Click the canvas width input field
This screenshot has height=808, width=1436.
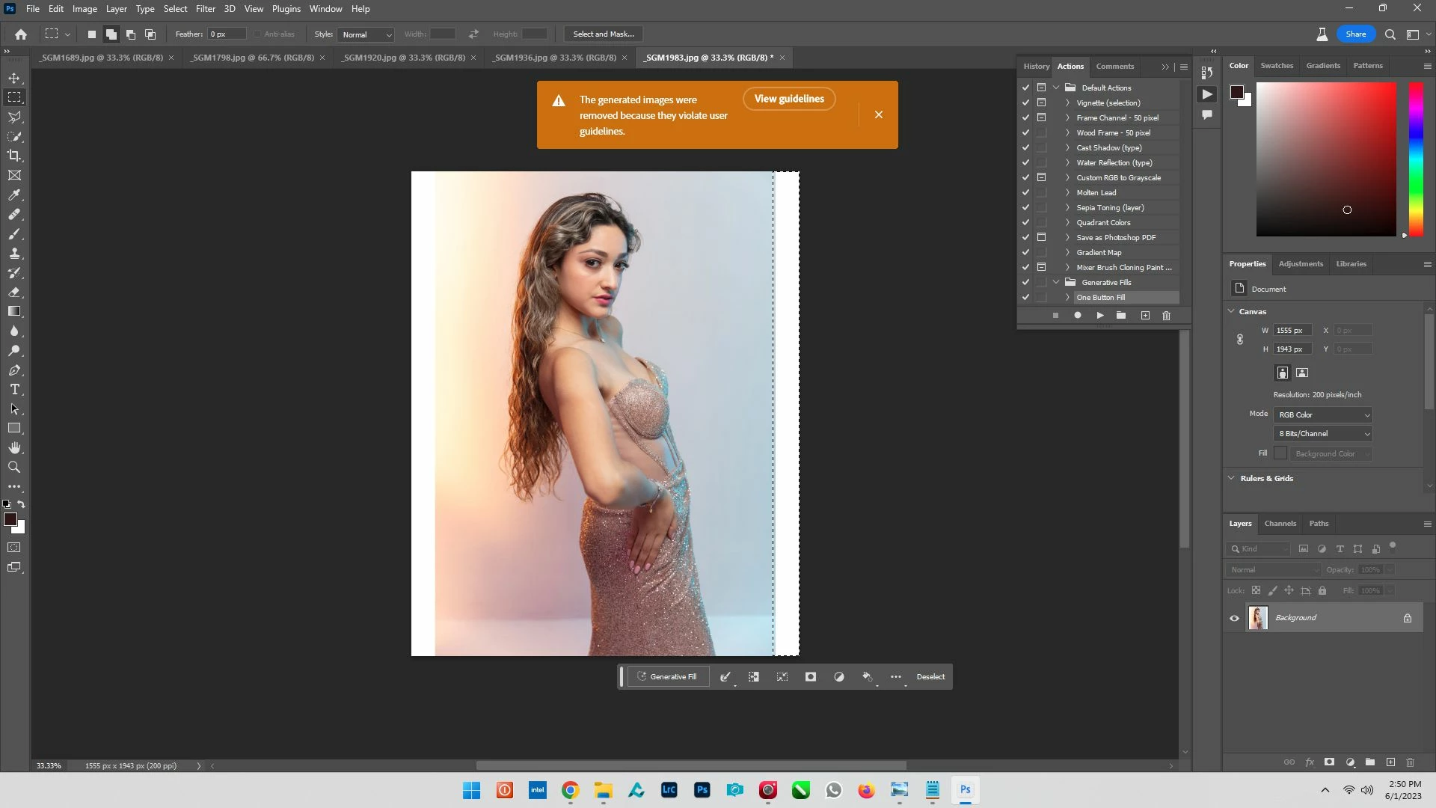[1292, 331]
